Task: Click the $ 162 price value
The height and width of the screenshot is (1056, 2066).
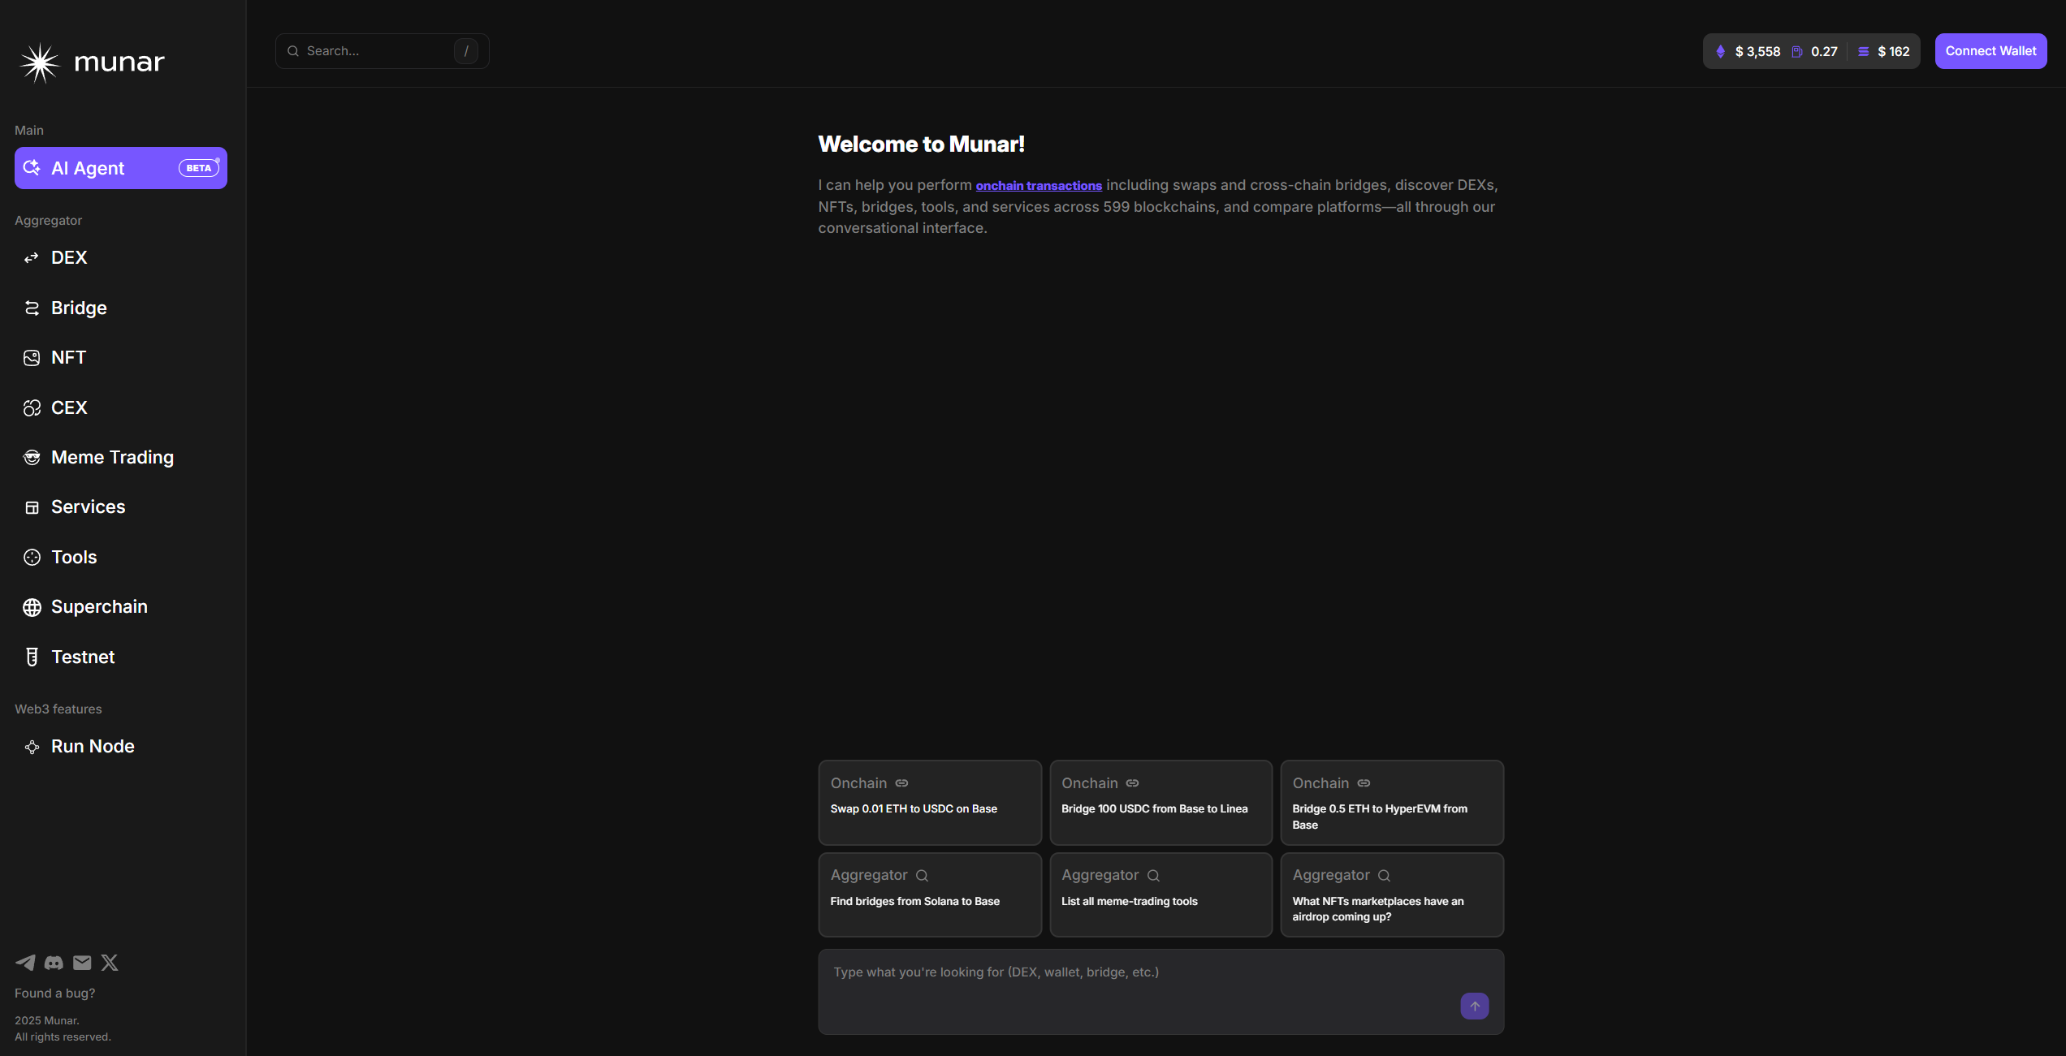Action: (1893, 51)
